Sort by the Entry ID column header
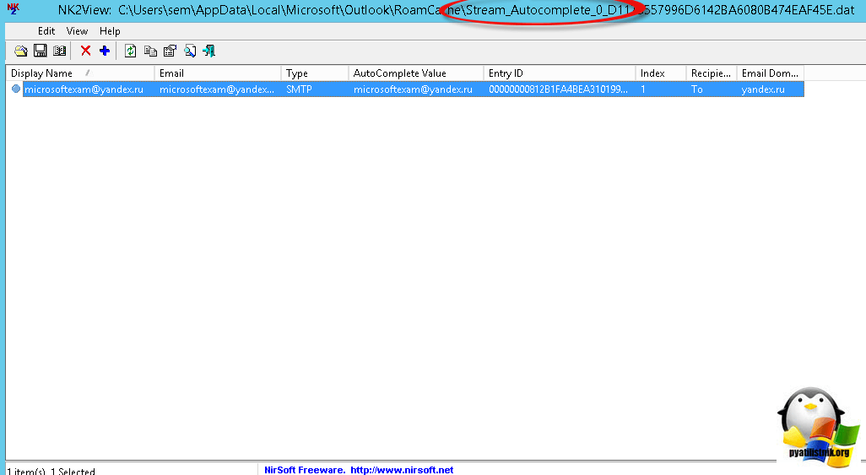Screen dimensions: 866x475 click(506, 73)
